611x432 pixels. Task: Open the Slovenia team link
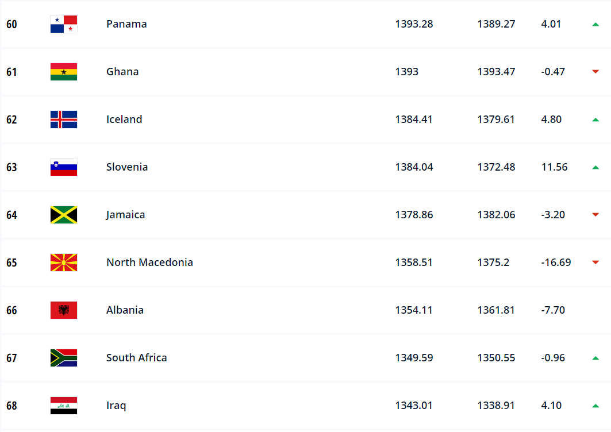tap(127, 167)
